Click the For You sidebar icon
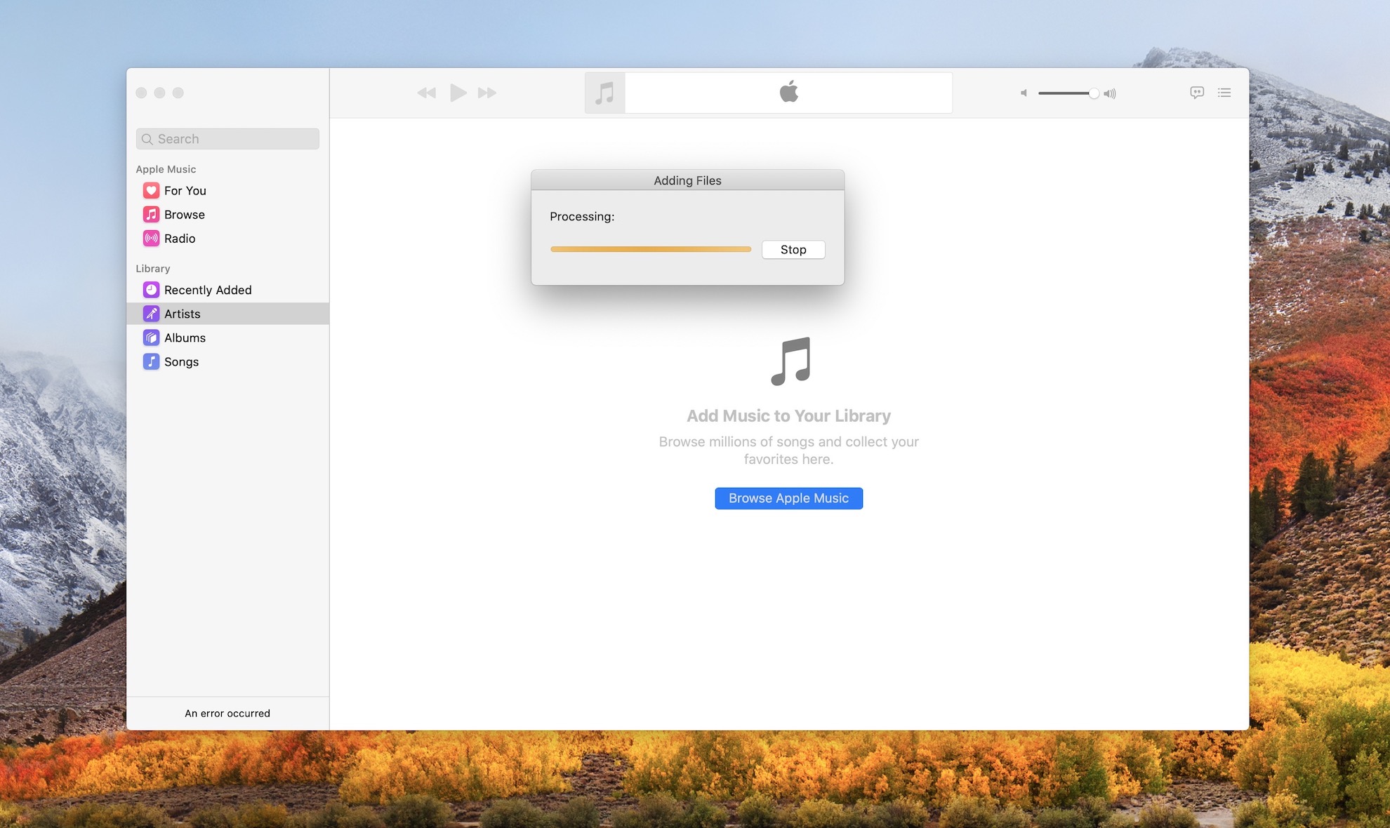This screenshot has height=828, width=1390. 151,192
